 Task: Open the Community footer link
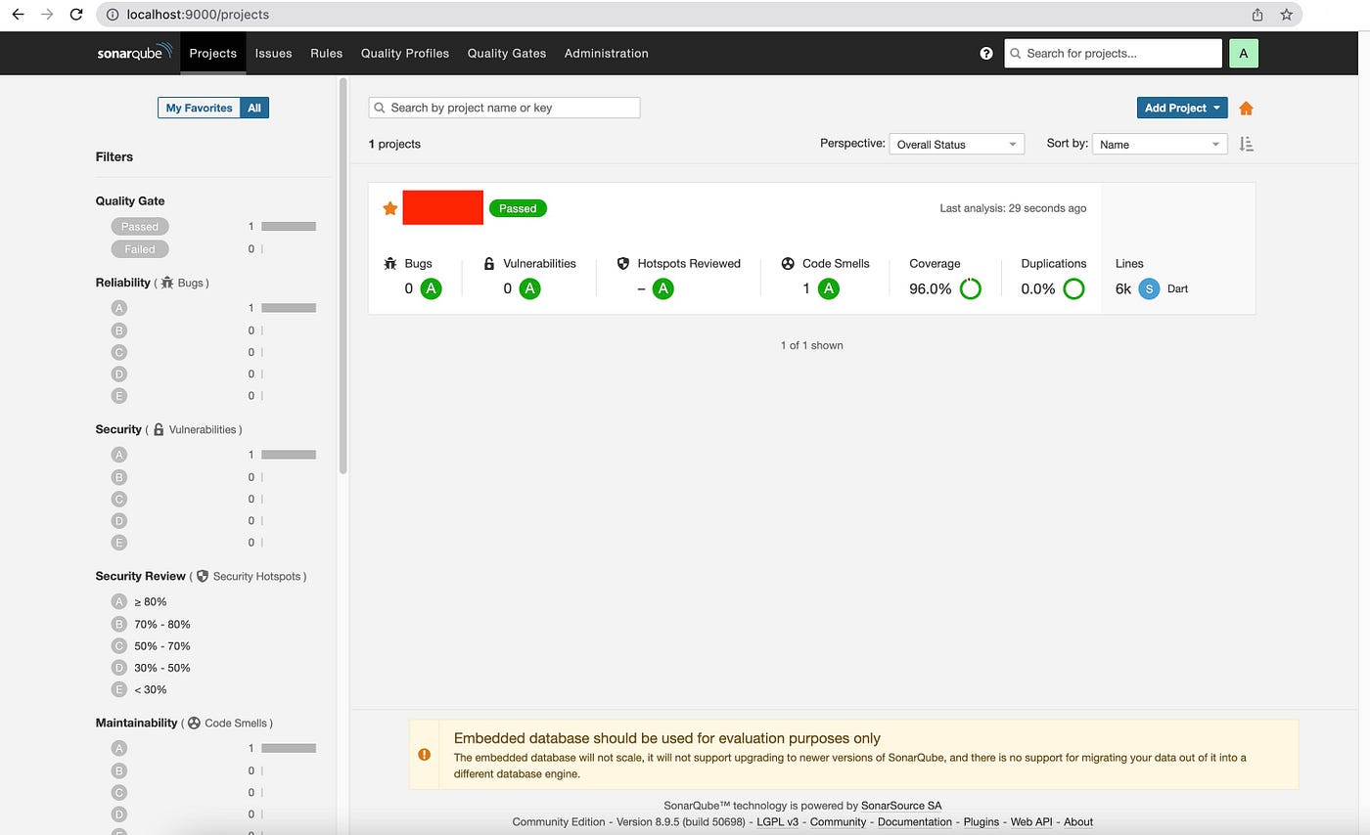tap(838, 822)
